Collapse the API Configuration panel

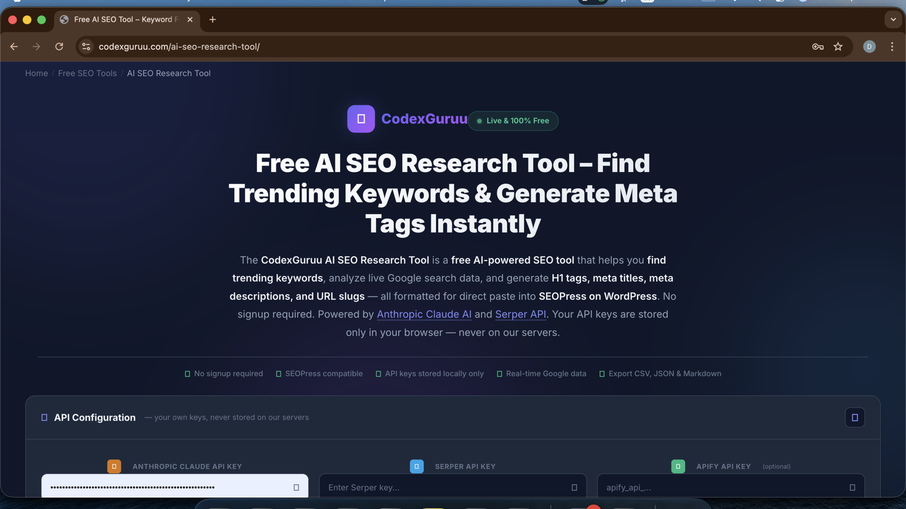[x=854, y=417]
